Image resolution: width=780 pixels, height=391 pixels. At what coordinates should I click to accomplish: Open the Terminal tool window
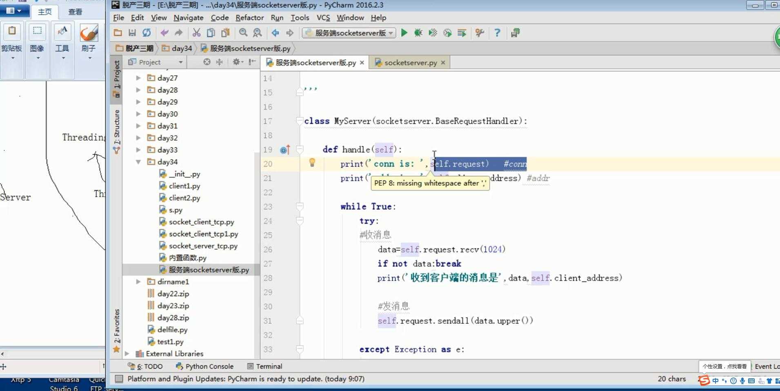click(x=264, y=366)
